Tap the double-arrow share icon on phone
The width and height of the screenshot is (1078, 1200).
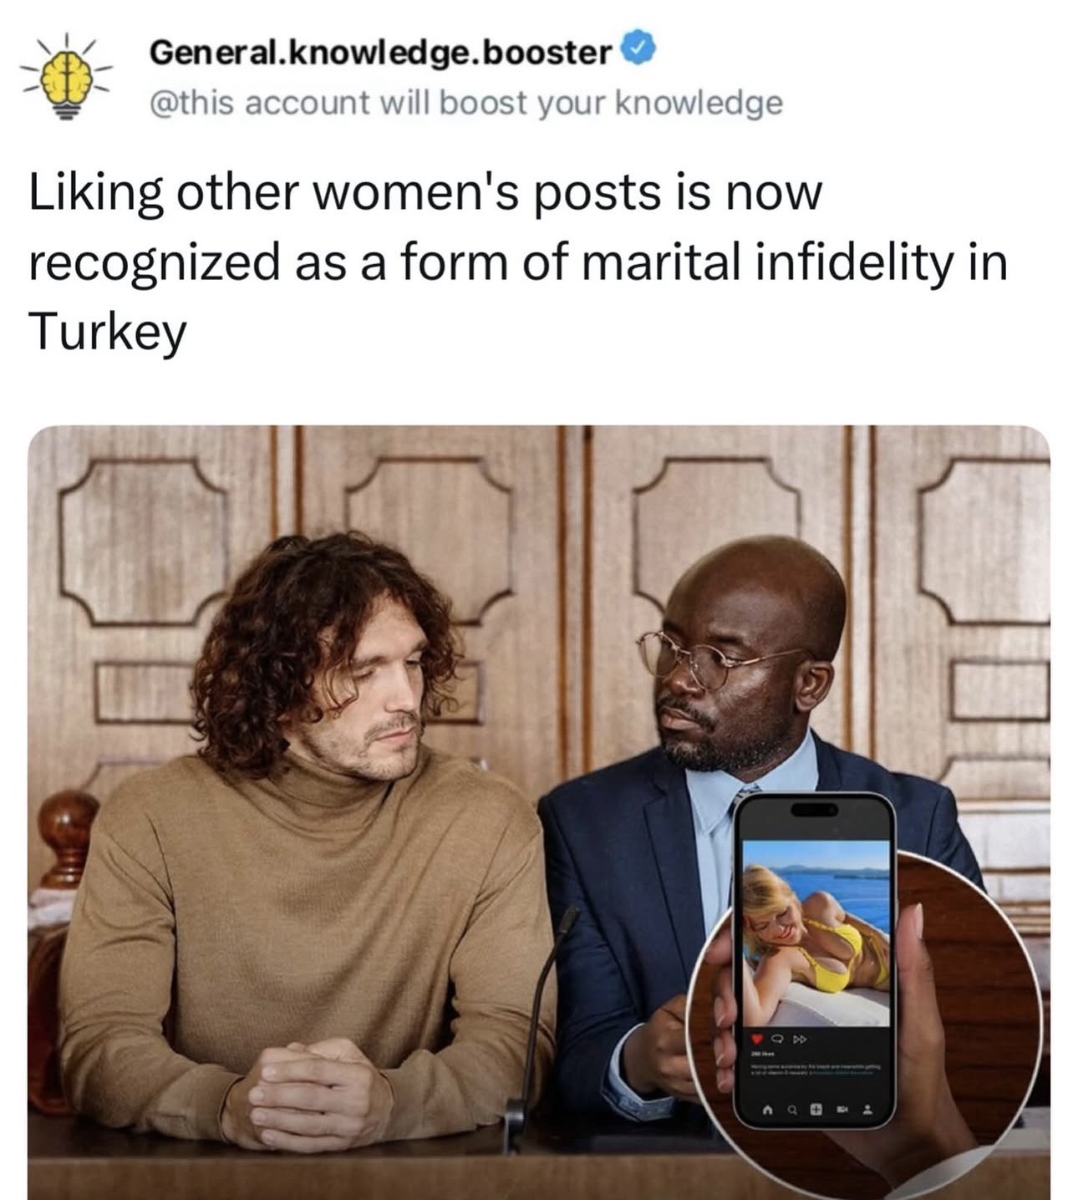point(800,1040)
